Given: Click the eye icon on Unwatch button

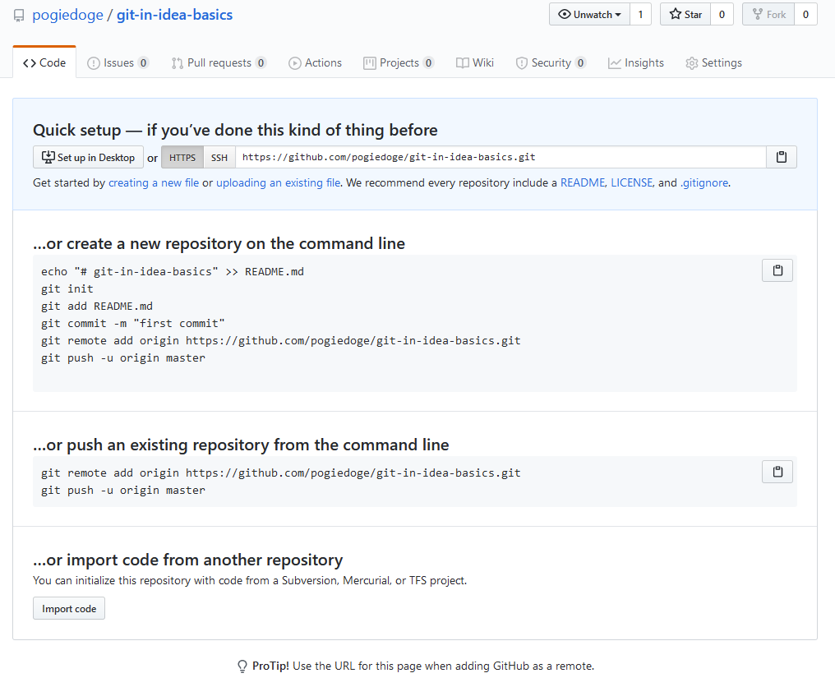Looking at the screenshot, I should coord(565,14).
